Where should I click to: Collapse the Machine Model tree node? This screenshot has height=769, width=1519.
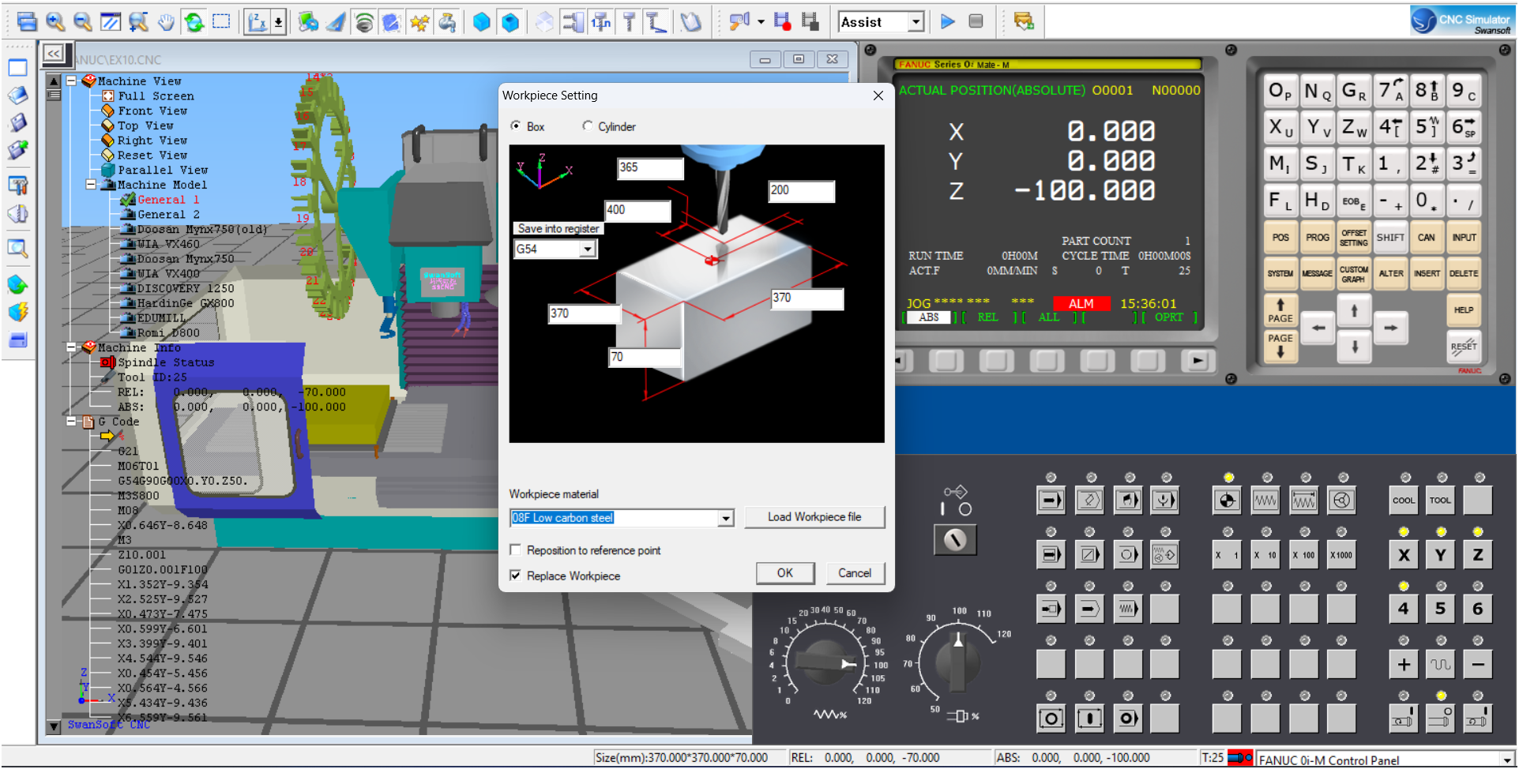(x=91, y=184)
